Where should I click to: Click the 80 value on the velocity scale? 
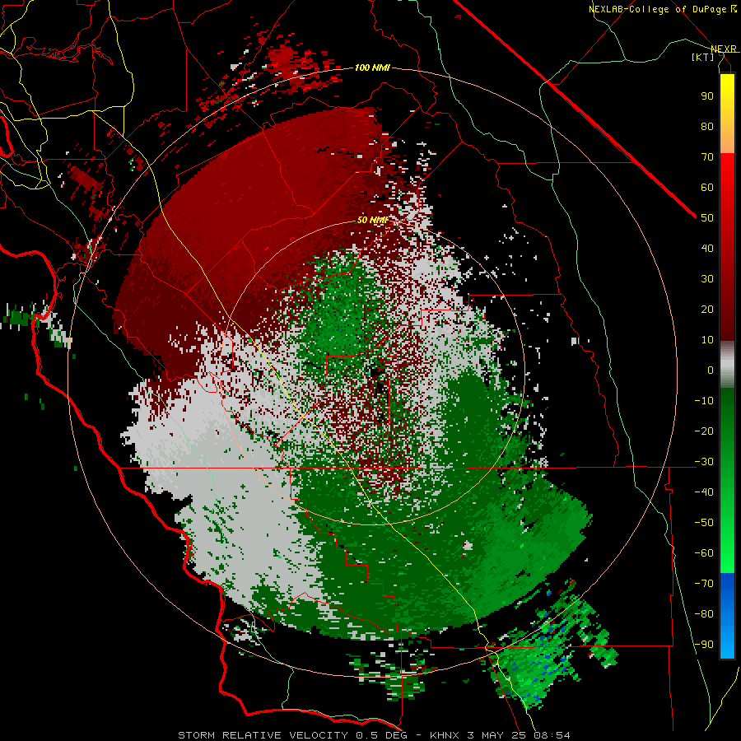(x=707, y=127)
